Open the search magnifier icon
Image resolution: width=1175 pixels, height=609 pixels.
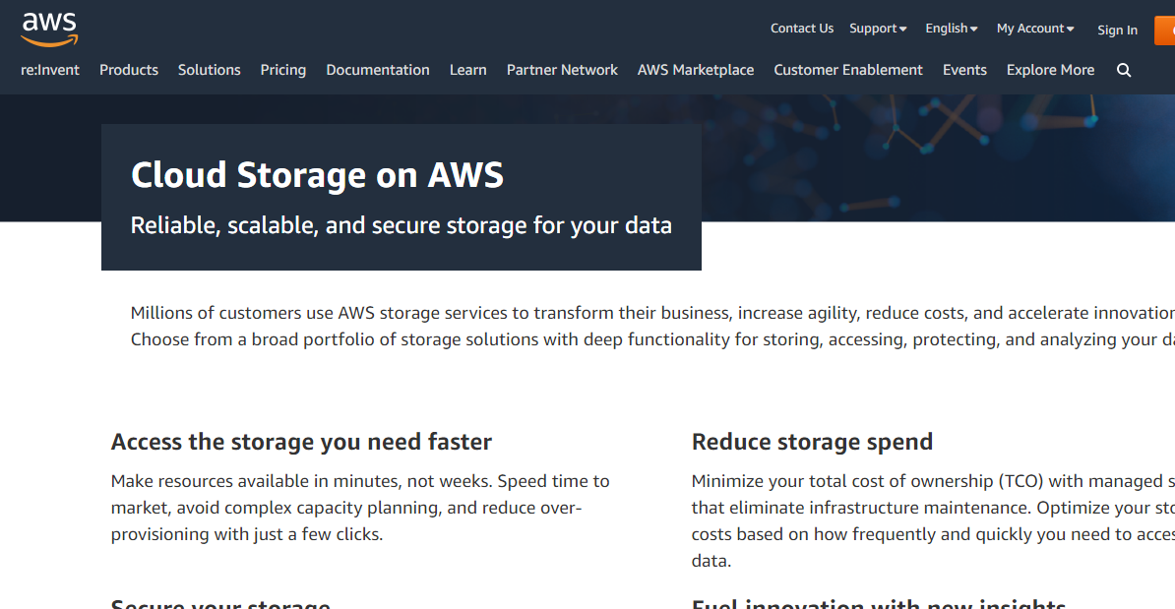[1124, 70]
